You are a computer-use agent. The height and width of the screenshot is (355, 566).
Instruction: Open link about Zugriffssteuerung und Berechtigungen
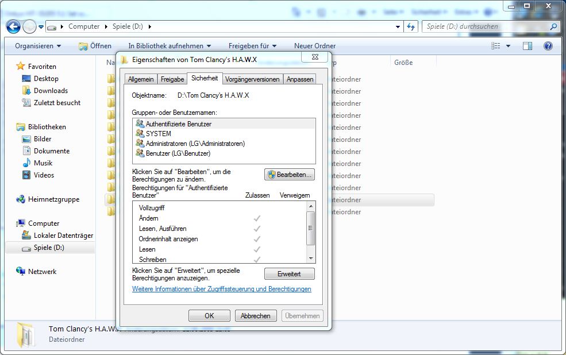click(x=221, y=289)
